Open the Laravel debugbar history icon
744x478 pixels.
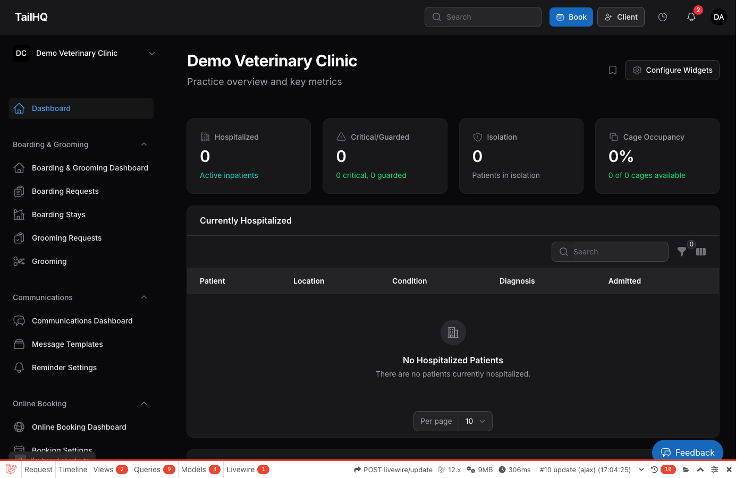click(655, 470)
